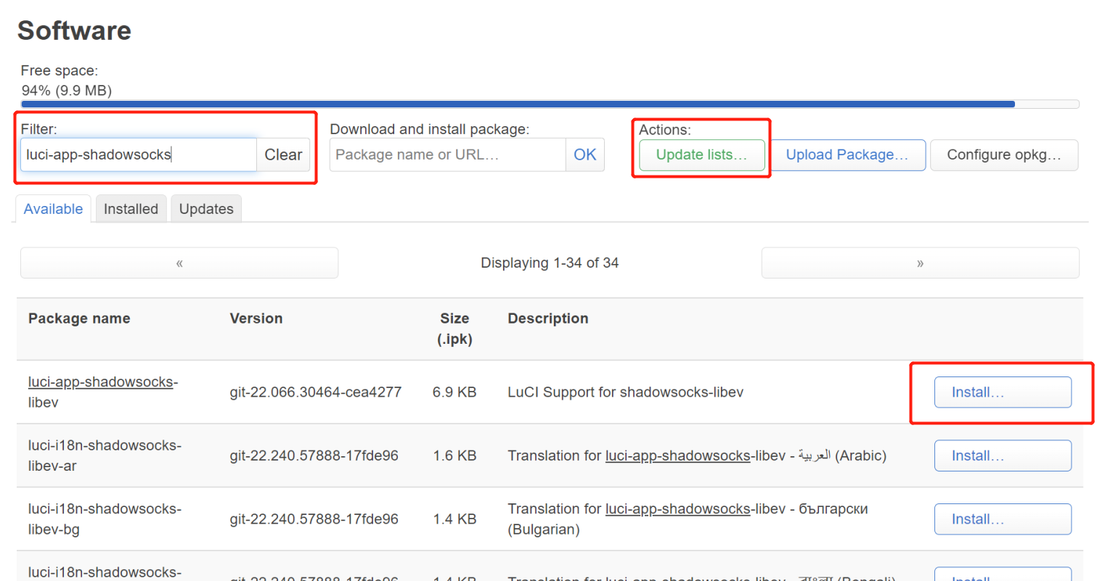1105x581 pixels.
Task: Click the Package name or URL field
Action: 447,154
